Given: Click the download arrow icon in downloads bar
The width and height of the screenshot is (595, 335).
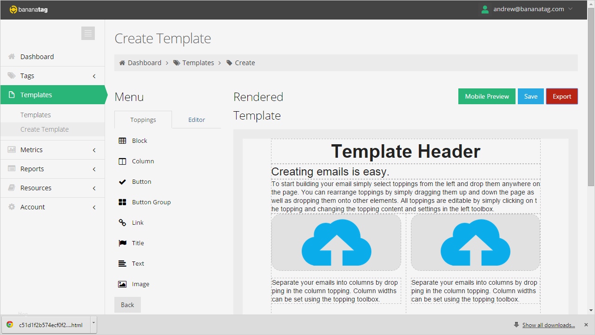Looking at the screenshot, I should (516, 325).
